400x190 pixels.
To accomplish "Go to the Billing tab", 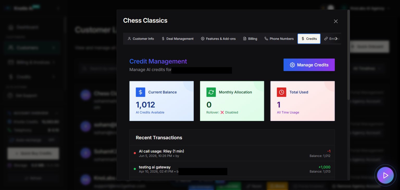I will click(x=250, y=39).
